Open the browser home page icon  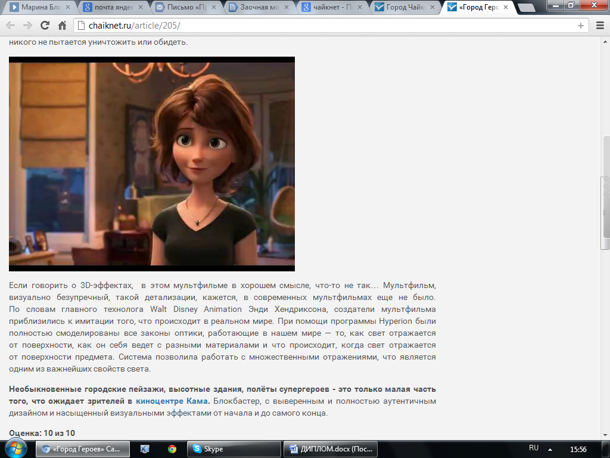coord(62,26)
